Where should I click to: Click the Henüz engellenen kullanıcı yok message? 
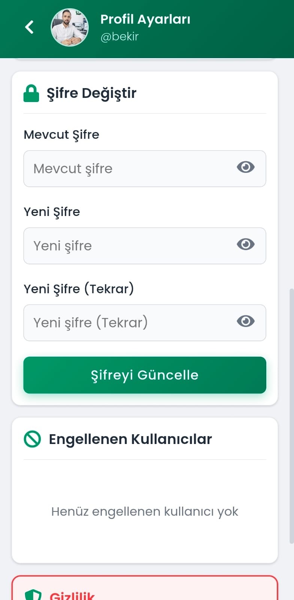click(145, 511)
